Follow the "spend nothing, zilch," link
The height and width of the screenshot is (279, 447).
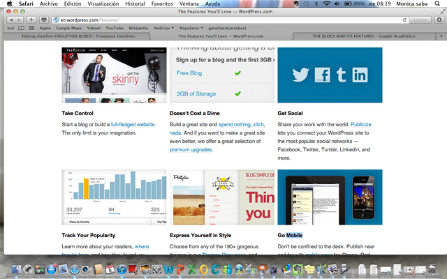point(242,124)
